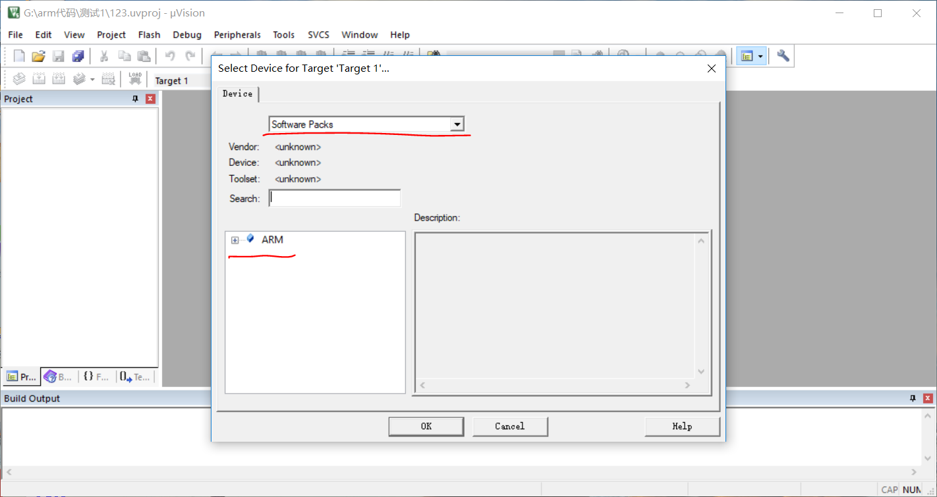Click the Build Output scroll-up arrow
The width and height of the screenshot is (937, 497).
pos(928,415)
